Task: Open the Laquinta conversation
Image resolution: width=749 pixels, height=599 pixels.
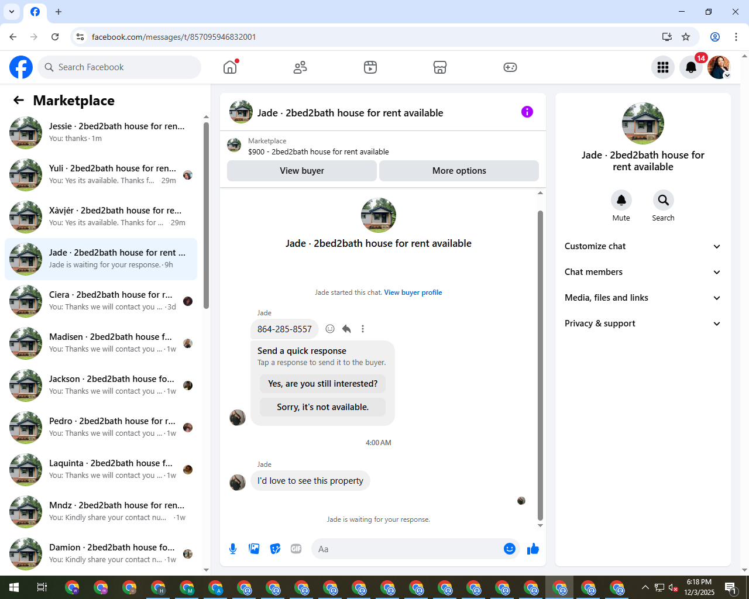Action: (101, 470)
